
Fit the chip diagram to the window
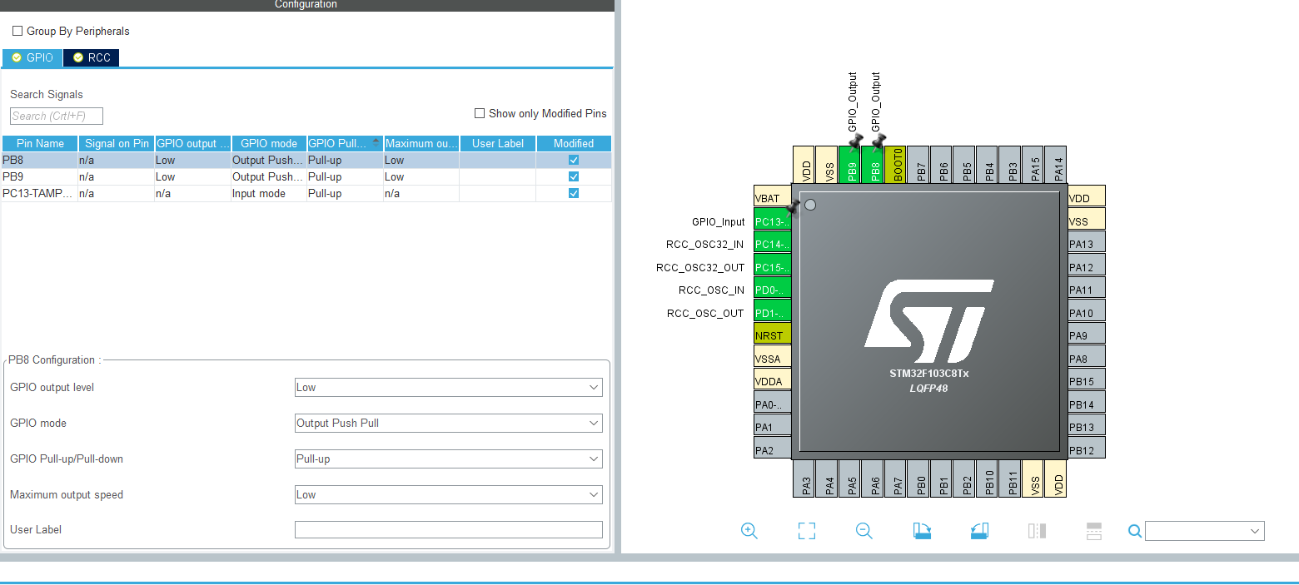coord(806,530)
